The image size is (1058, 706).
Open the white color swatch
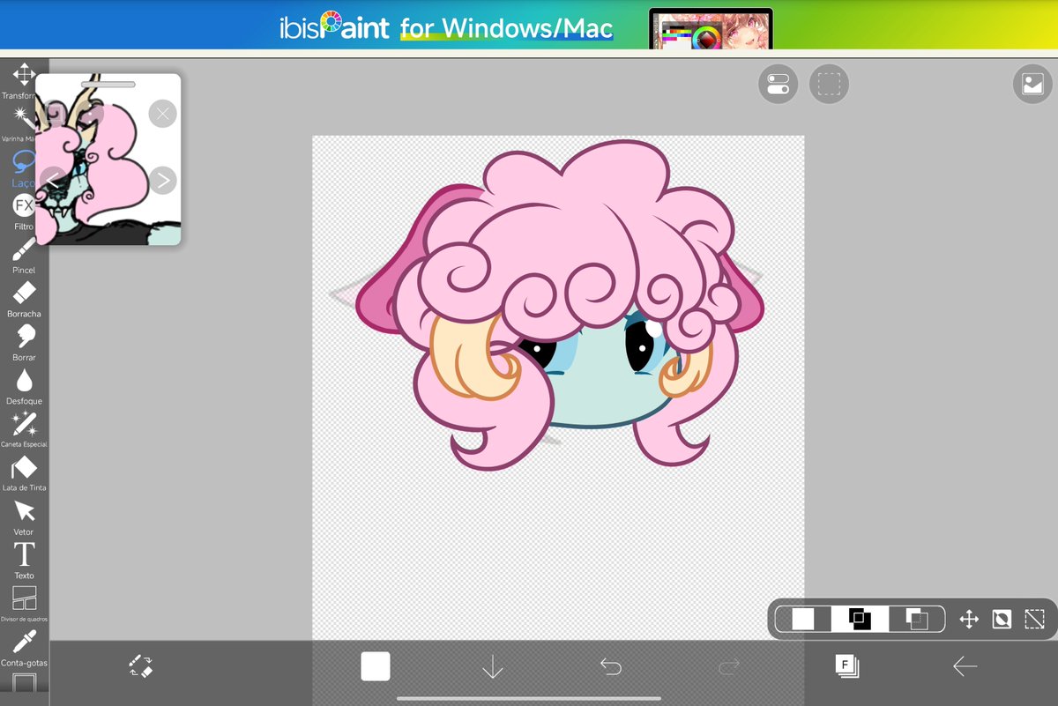point(376,666)
